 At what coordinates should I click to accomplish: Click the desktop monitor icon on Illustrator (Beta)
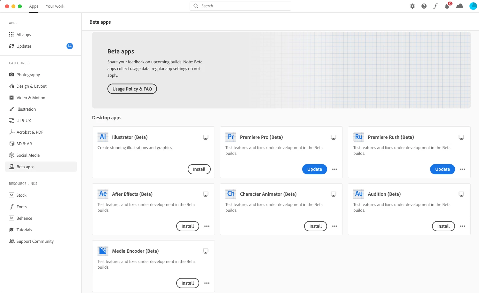[206, 137]
